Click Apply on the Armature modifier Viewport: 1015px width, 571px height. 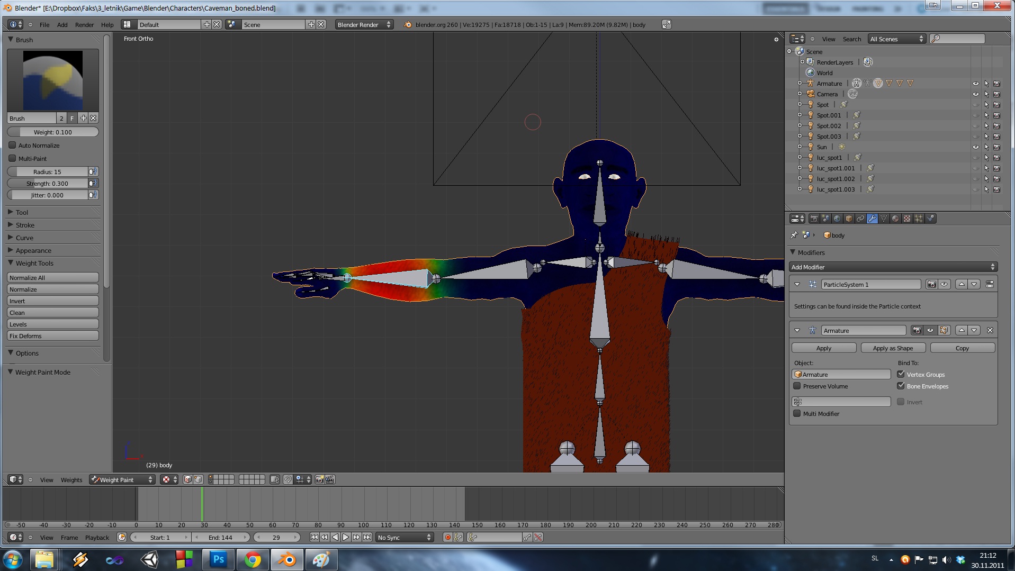point(824,348)
